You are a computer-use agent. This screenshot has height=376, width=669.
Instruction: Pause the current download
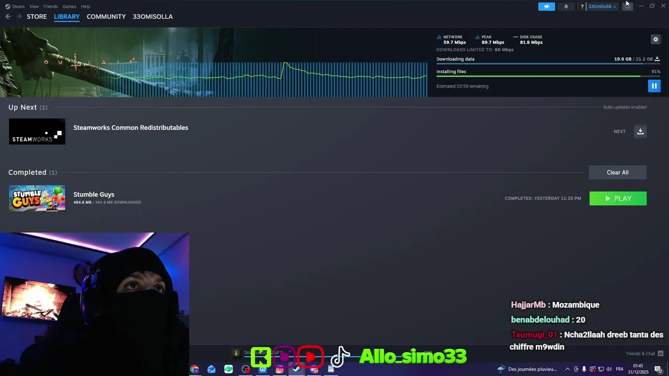click(x=654, y=86)
